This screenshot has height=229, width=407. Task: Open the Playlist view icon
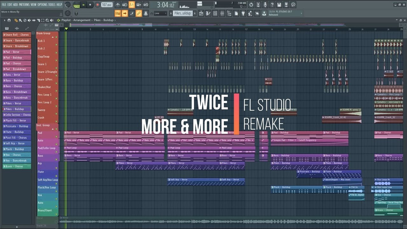click(x=201, y=13)
